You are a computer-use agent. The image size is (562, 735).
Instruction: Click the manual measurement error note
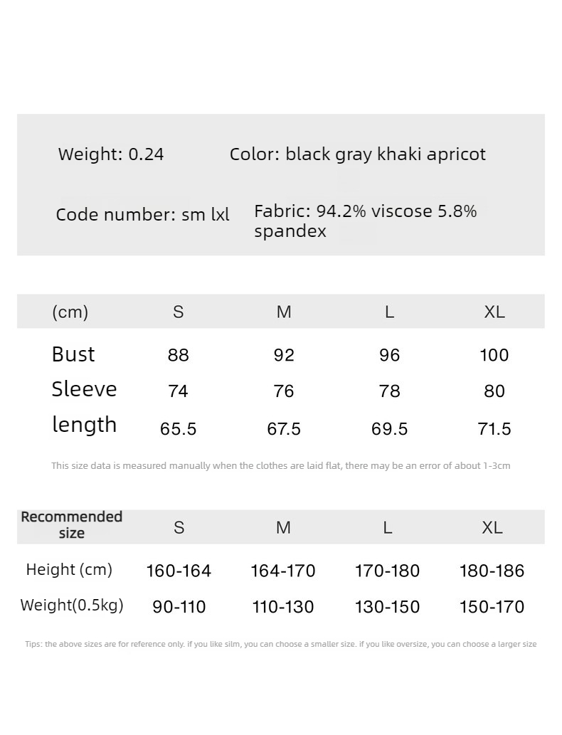tap(281, 466)
